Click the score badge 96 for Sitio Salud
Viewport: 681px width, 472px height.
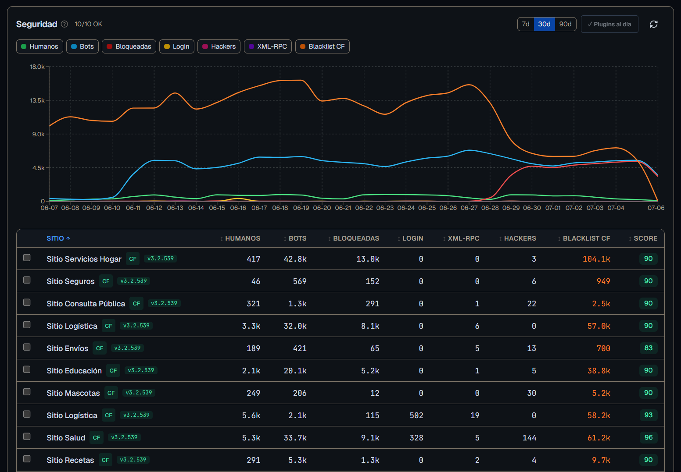point(649,437)
